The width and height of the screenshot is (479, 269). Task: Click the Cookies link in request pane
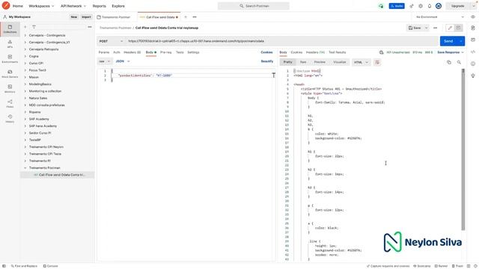point(266,52)
